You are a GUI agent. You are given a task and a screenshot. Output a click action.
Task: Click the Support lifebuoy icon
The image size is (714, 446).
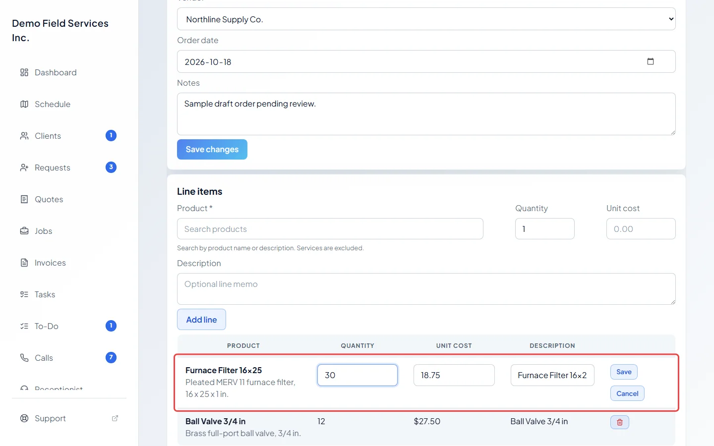point(24,418)
